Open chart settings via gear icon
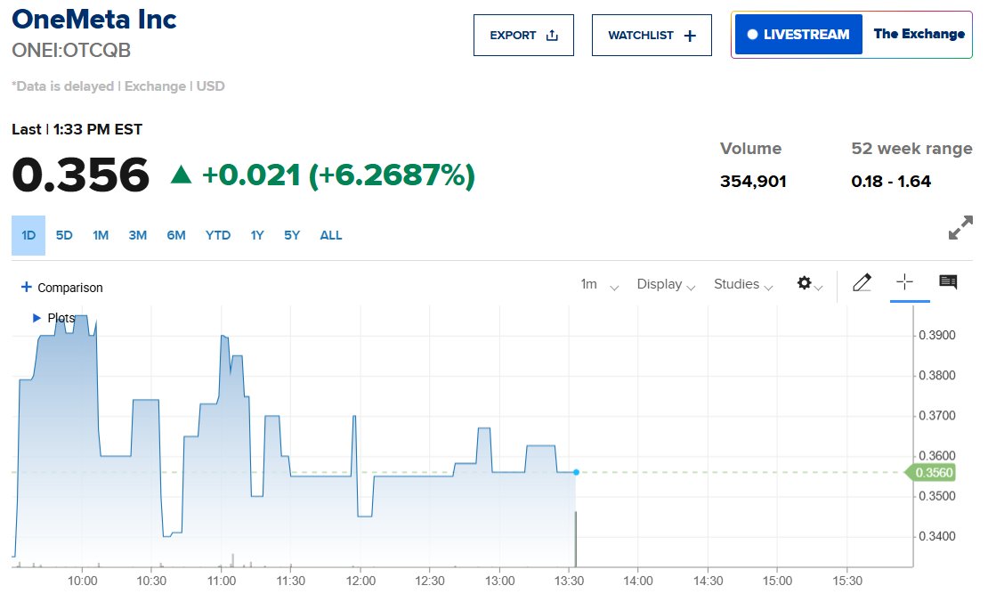 click(x=805, y=282)
